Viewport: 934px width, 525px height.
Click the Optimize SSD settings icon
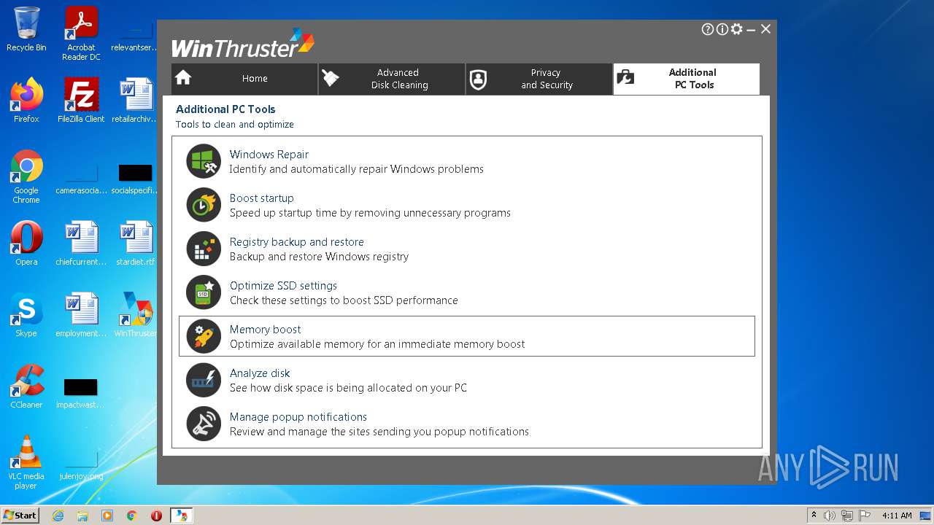point(203,292)
